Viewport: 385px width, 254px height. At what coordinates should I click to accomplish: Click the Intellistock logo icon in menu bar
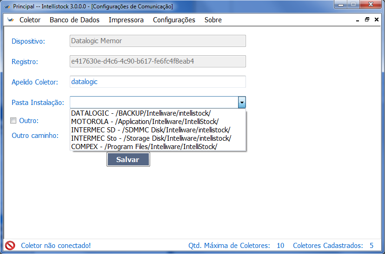click(x=11, y=20)
